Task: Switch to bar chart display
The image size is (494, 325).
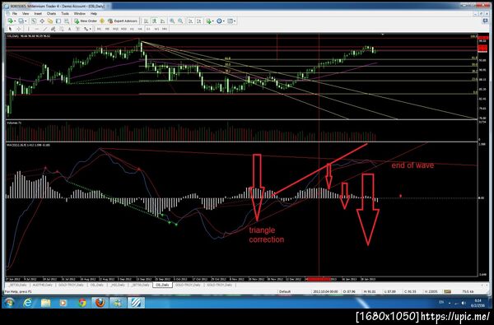Action: 147,21
